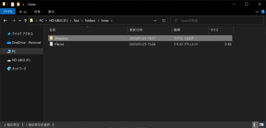Click the 2023/01/25 15:04 date cell

142,44
